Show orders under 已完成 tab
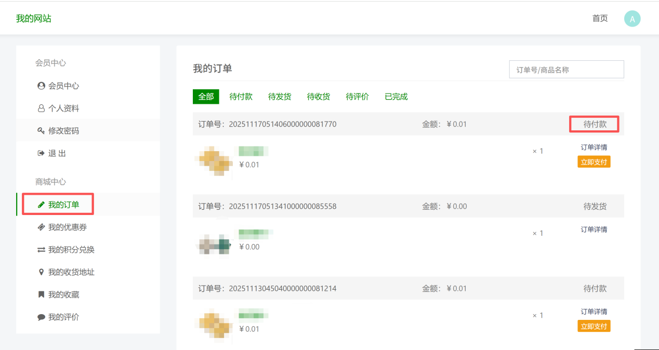Screen dimensions: 659x350 [x=396, y=97]
